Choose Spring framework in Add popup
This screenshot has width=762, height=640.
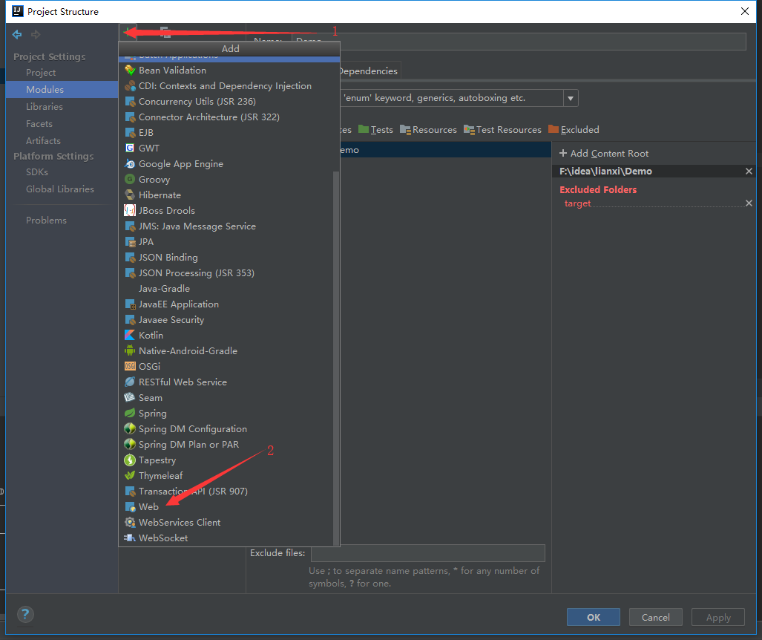coord(152,413)
